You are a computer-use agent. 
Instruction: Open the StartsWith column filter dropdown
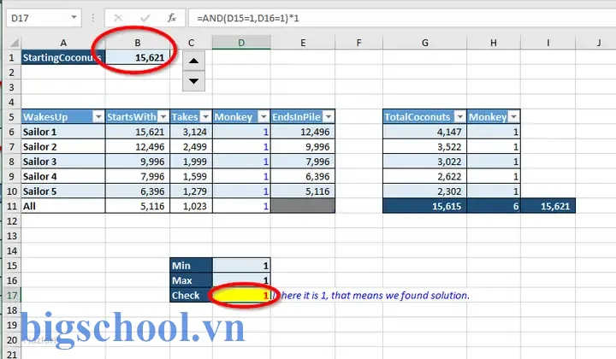(163, 117)
